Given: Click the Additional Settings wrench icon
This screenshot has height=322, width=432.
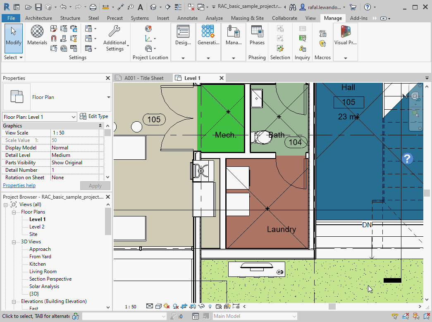Looking at the screenshot, I should click(114, 31).
